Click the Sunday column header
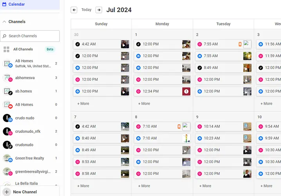 [x=101, y=24]
